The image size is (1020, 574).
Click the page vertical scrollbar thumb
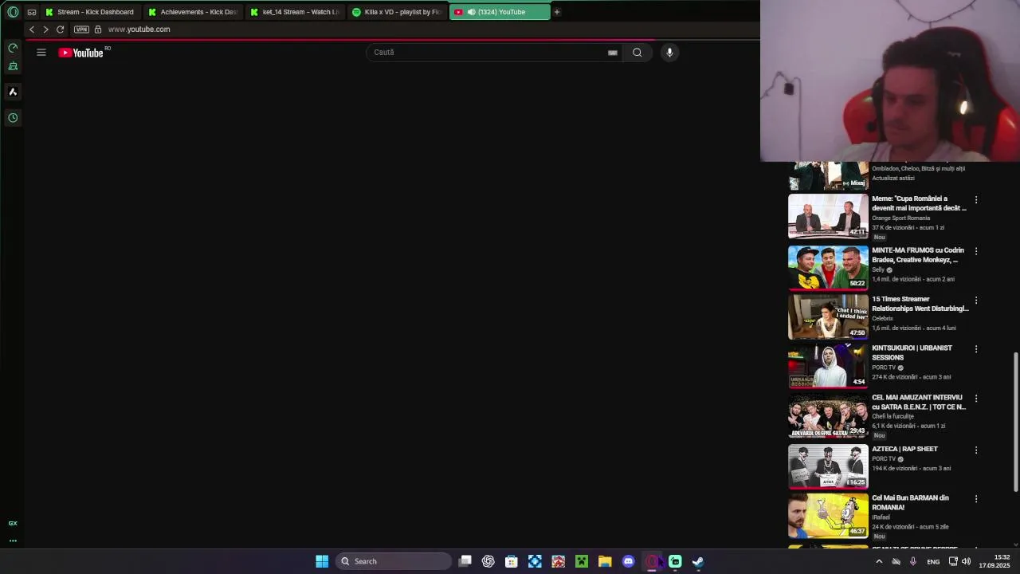point(1015,421)
